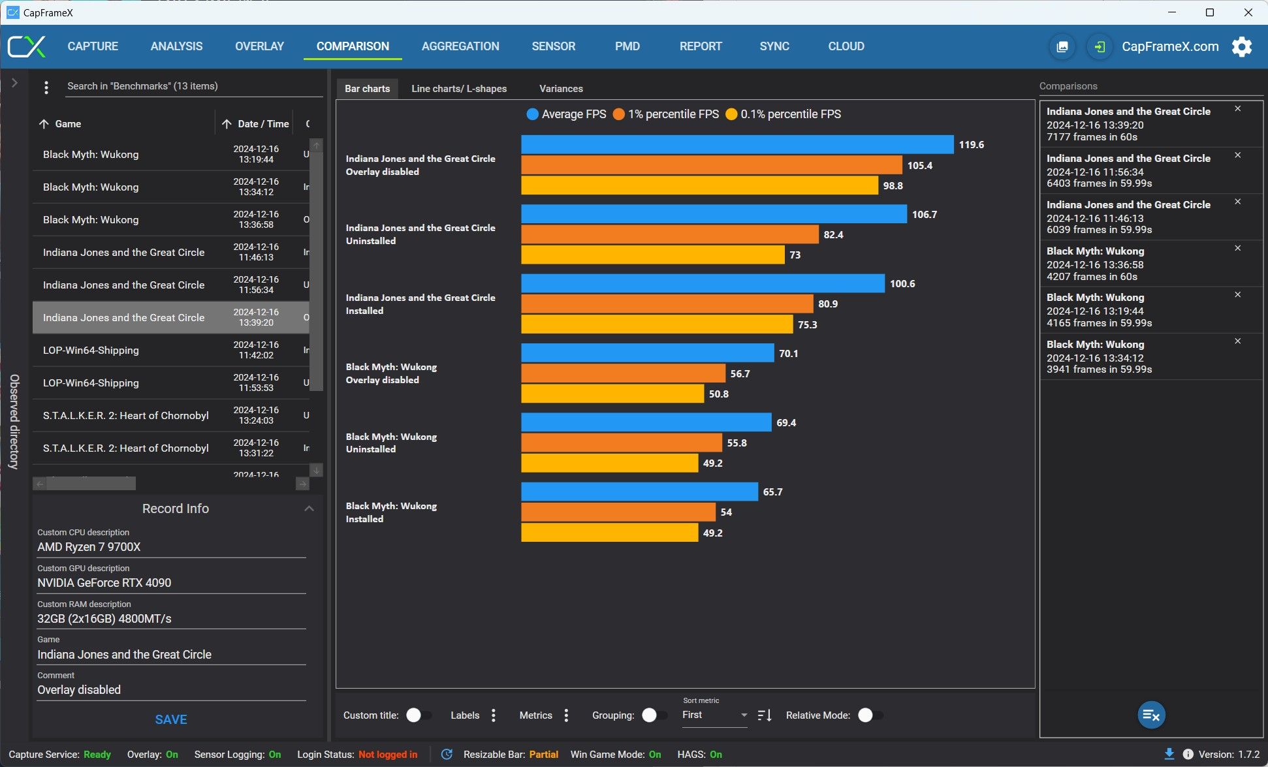This screenshot has width=1268, height=767.
Task: Click the Black Myth: Wukong Installed 65.7 bar
Action: click(x=639, y=492)
